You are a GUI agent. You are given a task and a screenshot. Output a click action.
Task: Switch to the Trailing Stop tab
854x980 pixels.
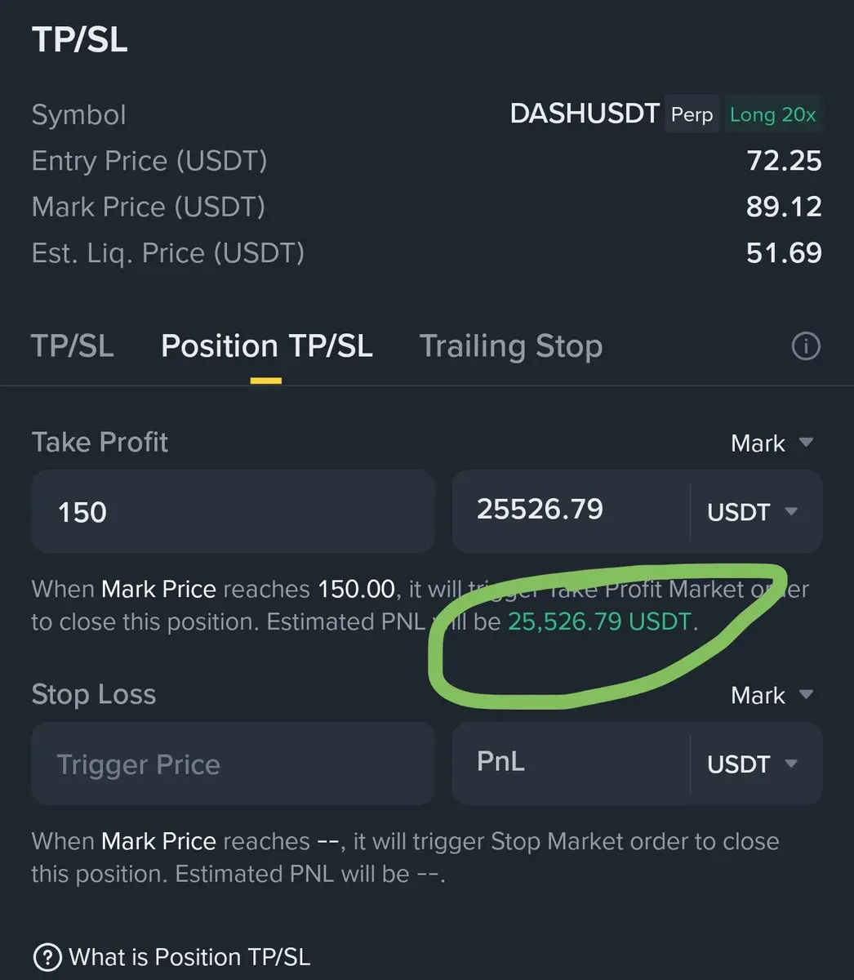(x=511, y=346)
